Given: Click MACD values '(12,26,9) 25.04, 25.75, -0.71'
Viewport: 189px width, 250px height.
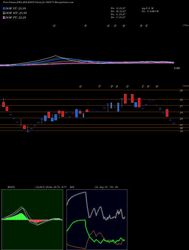Looking at the screenshot, I should point(51,187).
